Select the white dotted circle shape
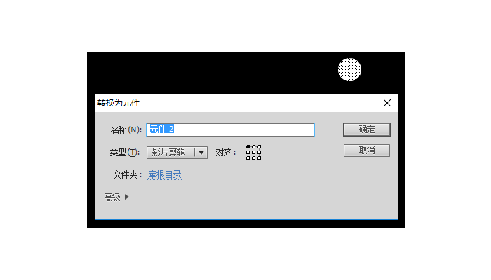491x280 pixels. click(349, 70)
